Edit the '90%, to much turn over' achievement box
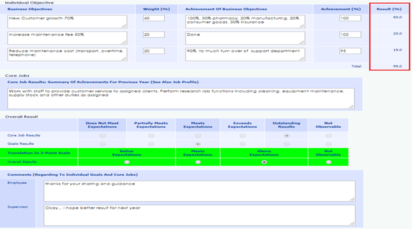 (x=244, y=54)
